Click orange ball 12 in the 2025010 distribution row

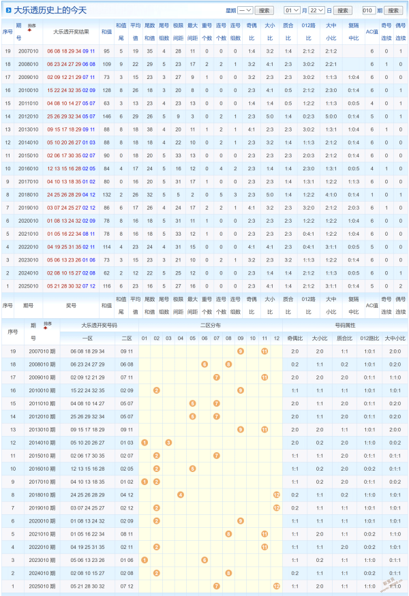(276, 586)
